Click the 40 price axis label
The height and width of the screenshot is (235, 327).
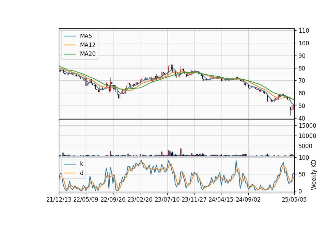[x=302, y=119]
